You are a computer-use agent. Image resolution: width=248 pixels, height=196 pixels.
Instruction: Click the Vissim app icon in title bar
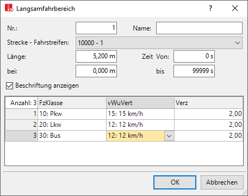(9, 8)
